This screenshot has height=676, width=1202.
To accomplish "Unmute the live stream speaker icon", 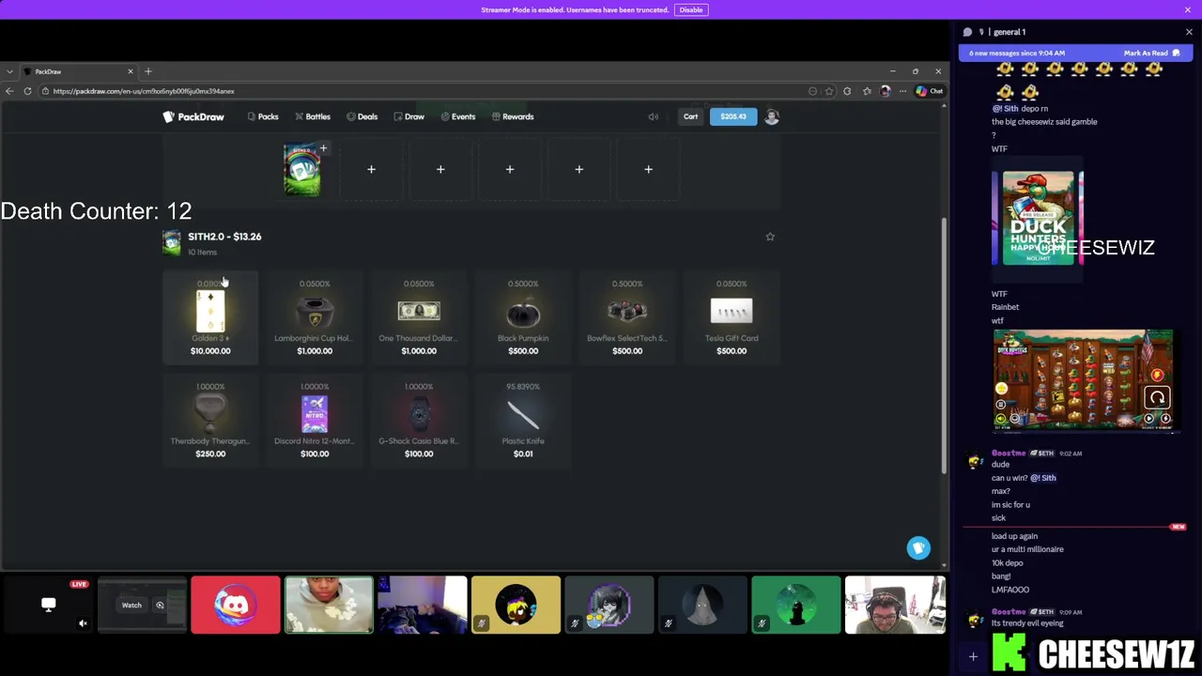I will 83,623.
